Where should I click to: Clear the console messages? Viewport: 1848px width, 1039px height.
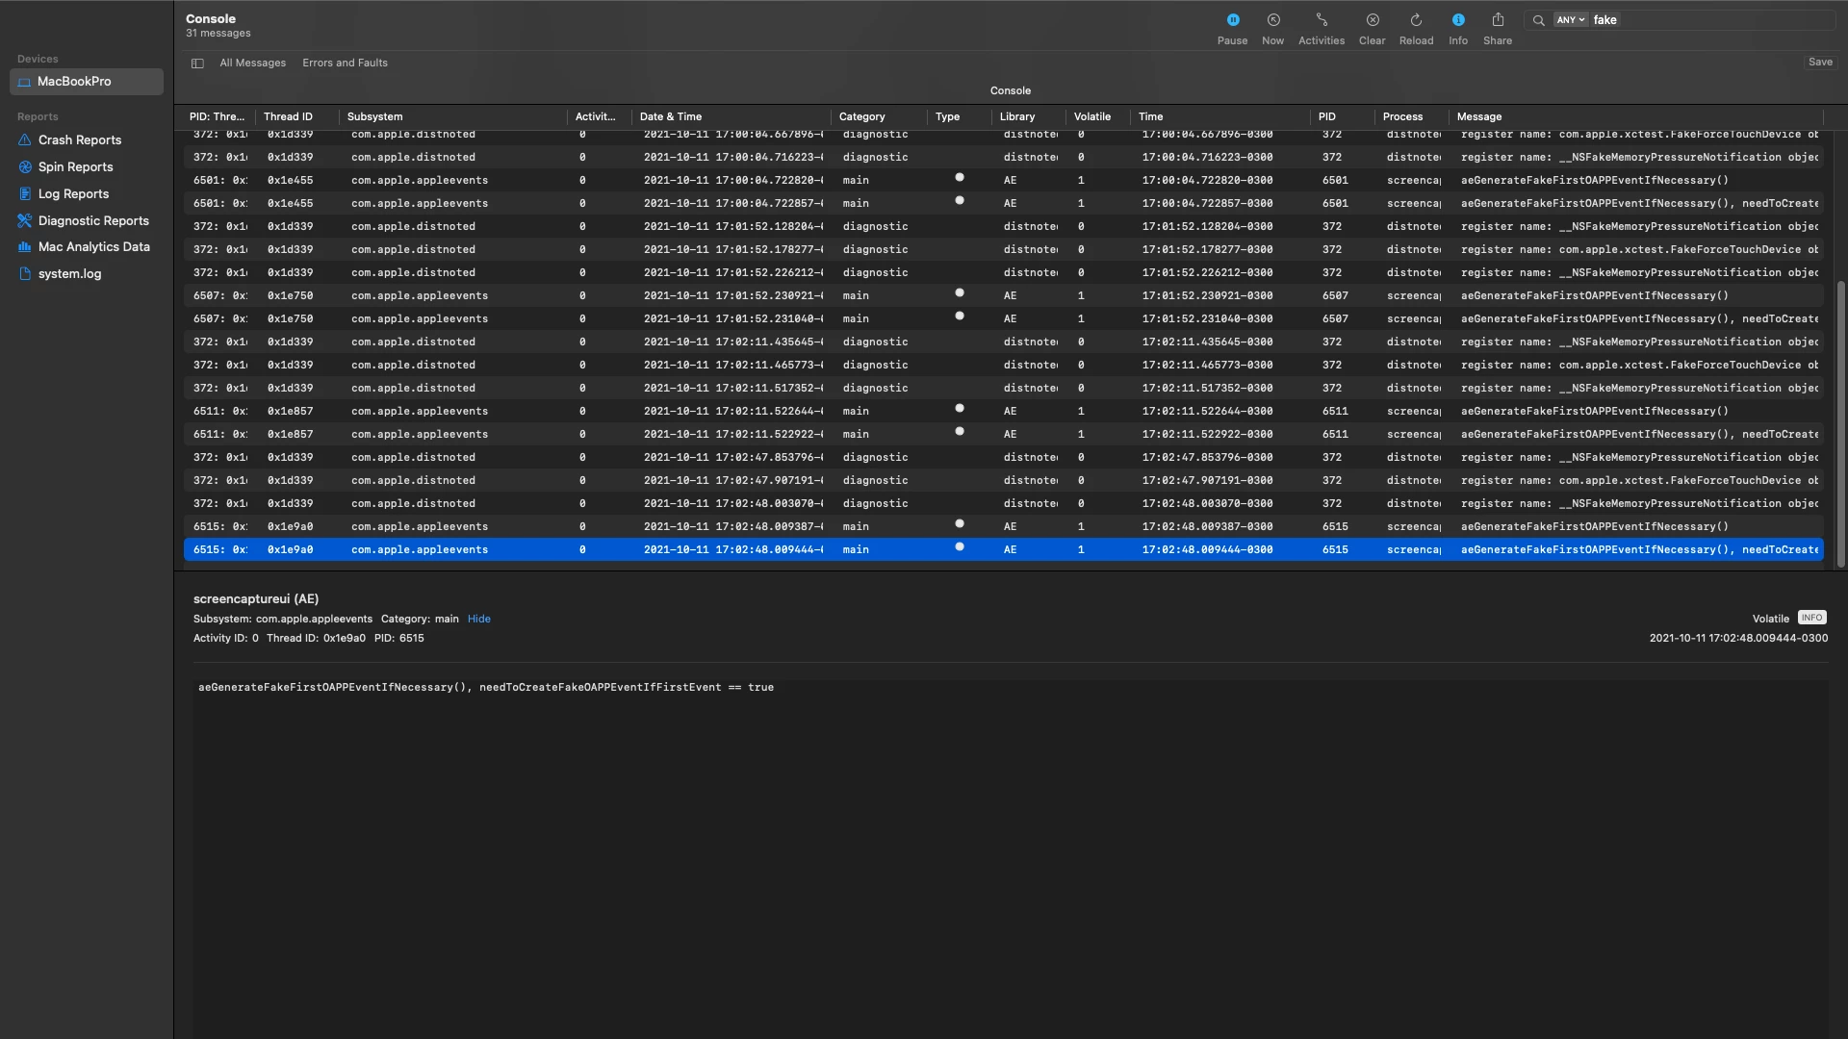click(x=1372, y=21)
